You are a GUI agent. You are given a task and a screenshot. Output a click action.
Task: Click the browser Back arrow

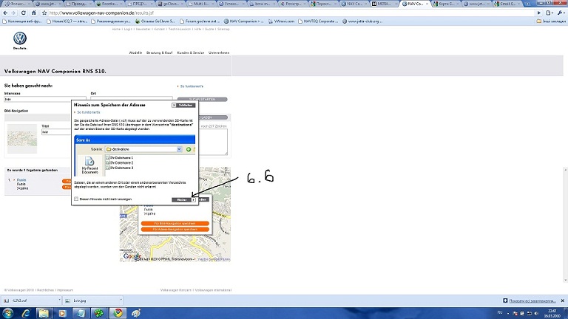pos(5,13)
